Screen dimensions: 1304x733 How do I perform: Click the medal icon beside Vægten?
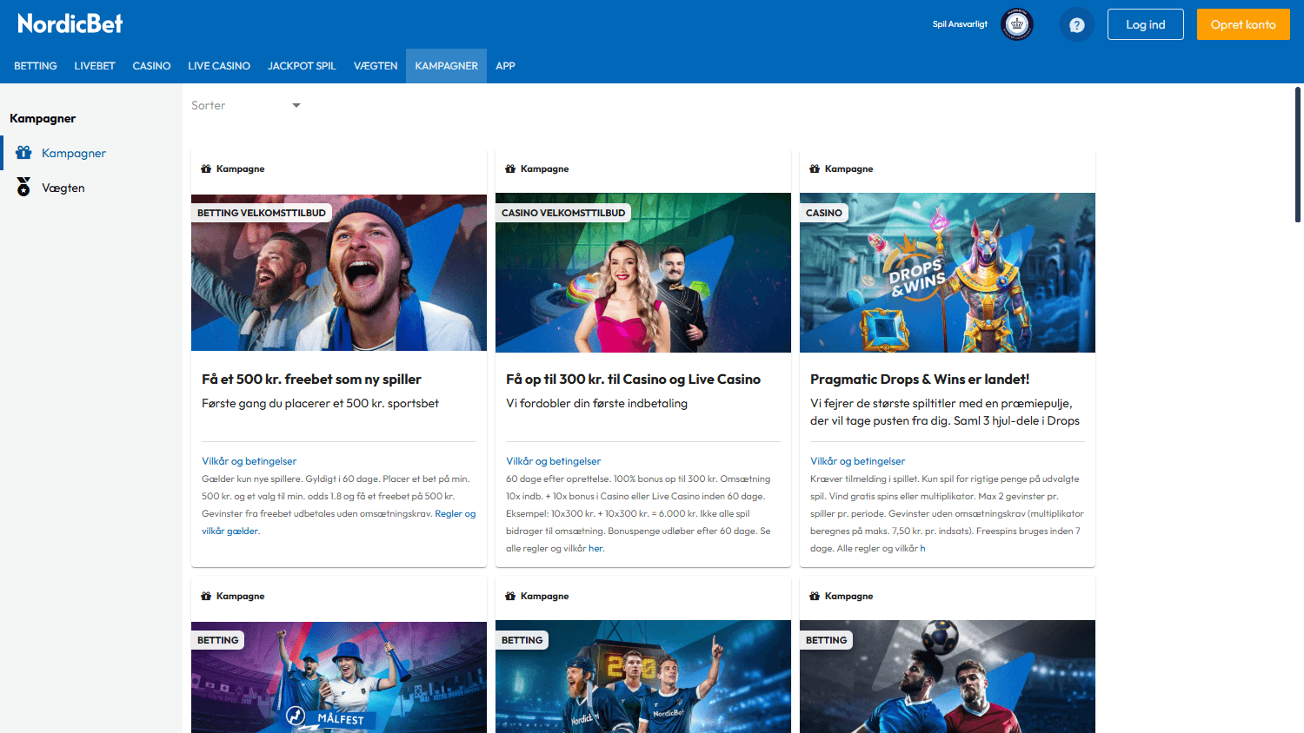pyautogui.click(x=23, y=188)
